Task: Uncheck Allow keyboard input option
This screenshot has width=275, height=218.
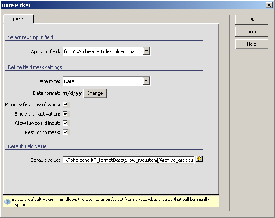Action: point(65,123)
